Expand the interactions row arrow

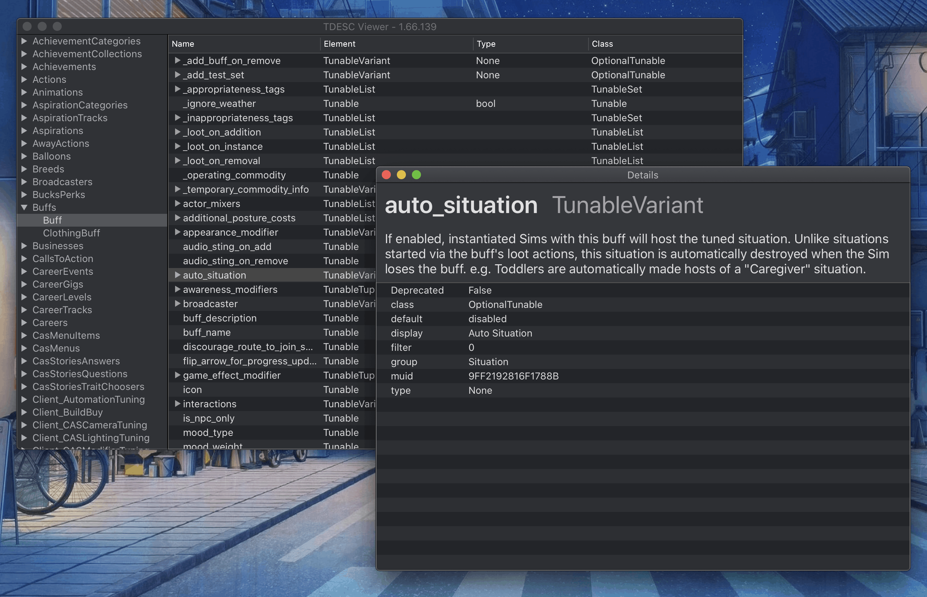pyautogui.click(x=177, y=404)
